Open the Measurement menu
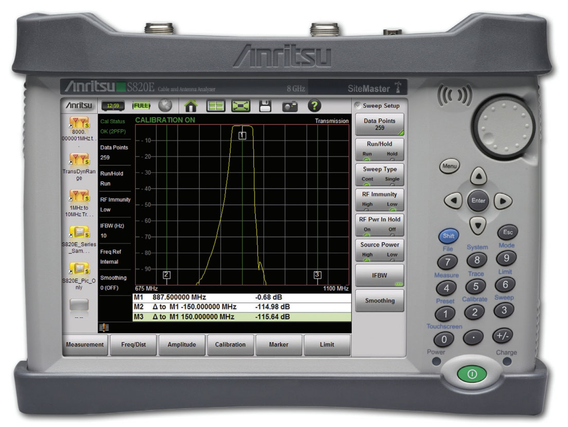 pos(85,345)
